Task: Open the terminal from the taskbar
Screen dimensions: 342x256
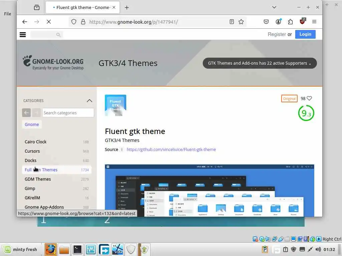Action: (x=77, y=249)
